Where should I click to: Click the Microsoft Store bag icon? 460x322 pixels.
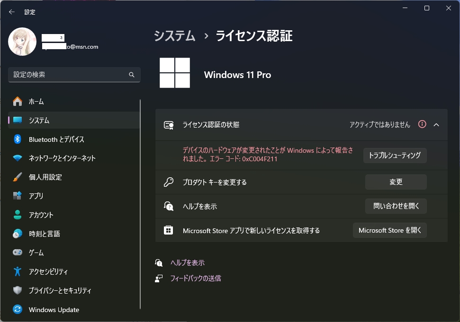point(168,230)
